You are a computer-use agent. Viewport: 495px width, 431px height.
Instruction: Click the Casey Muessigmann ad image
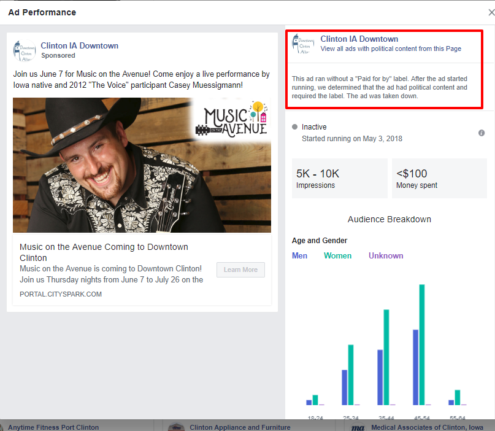point(142,165)
